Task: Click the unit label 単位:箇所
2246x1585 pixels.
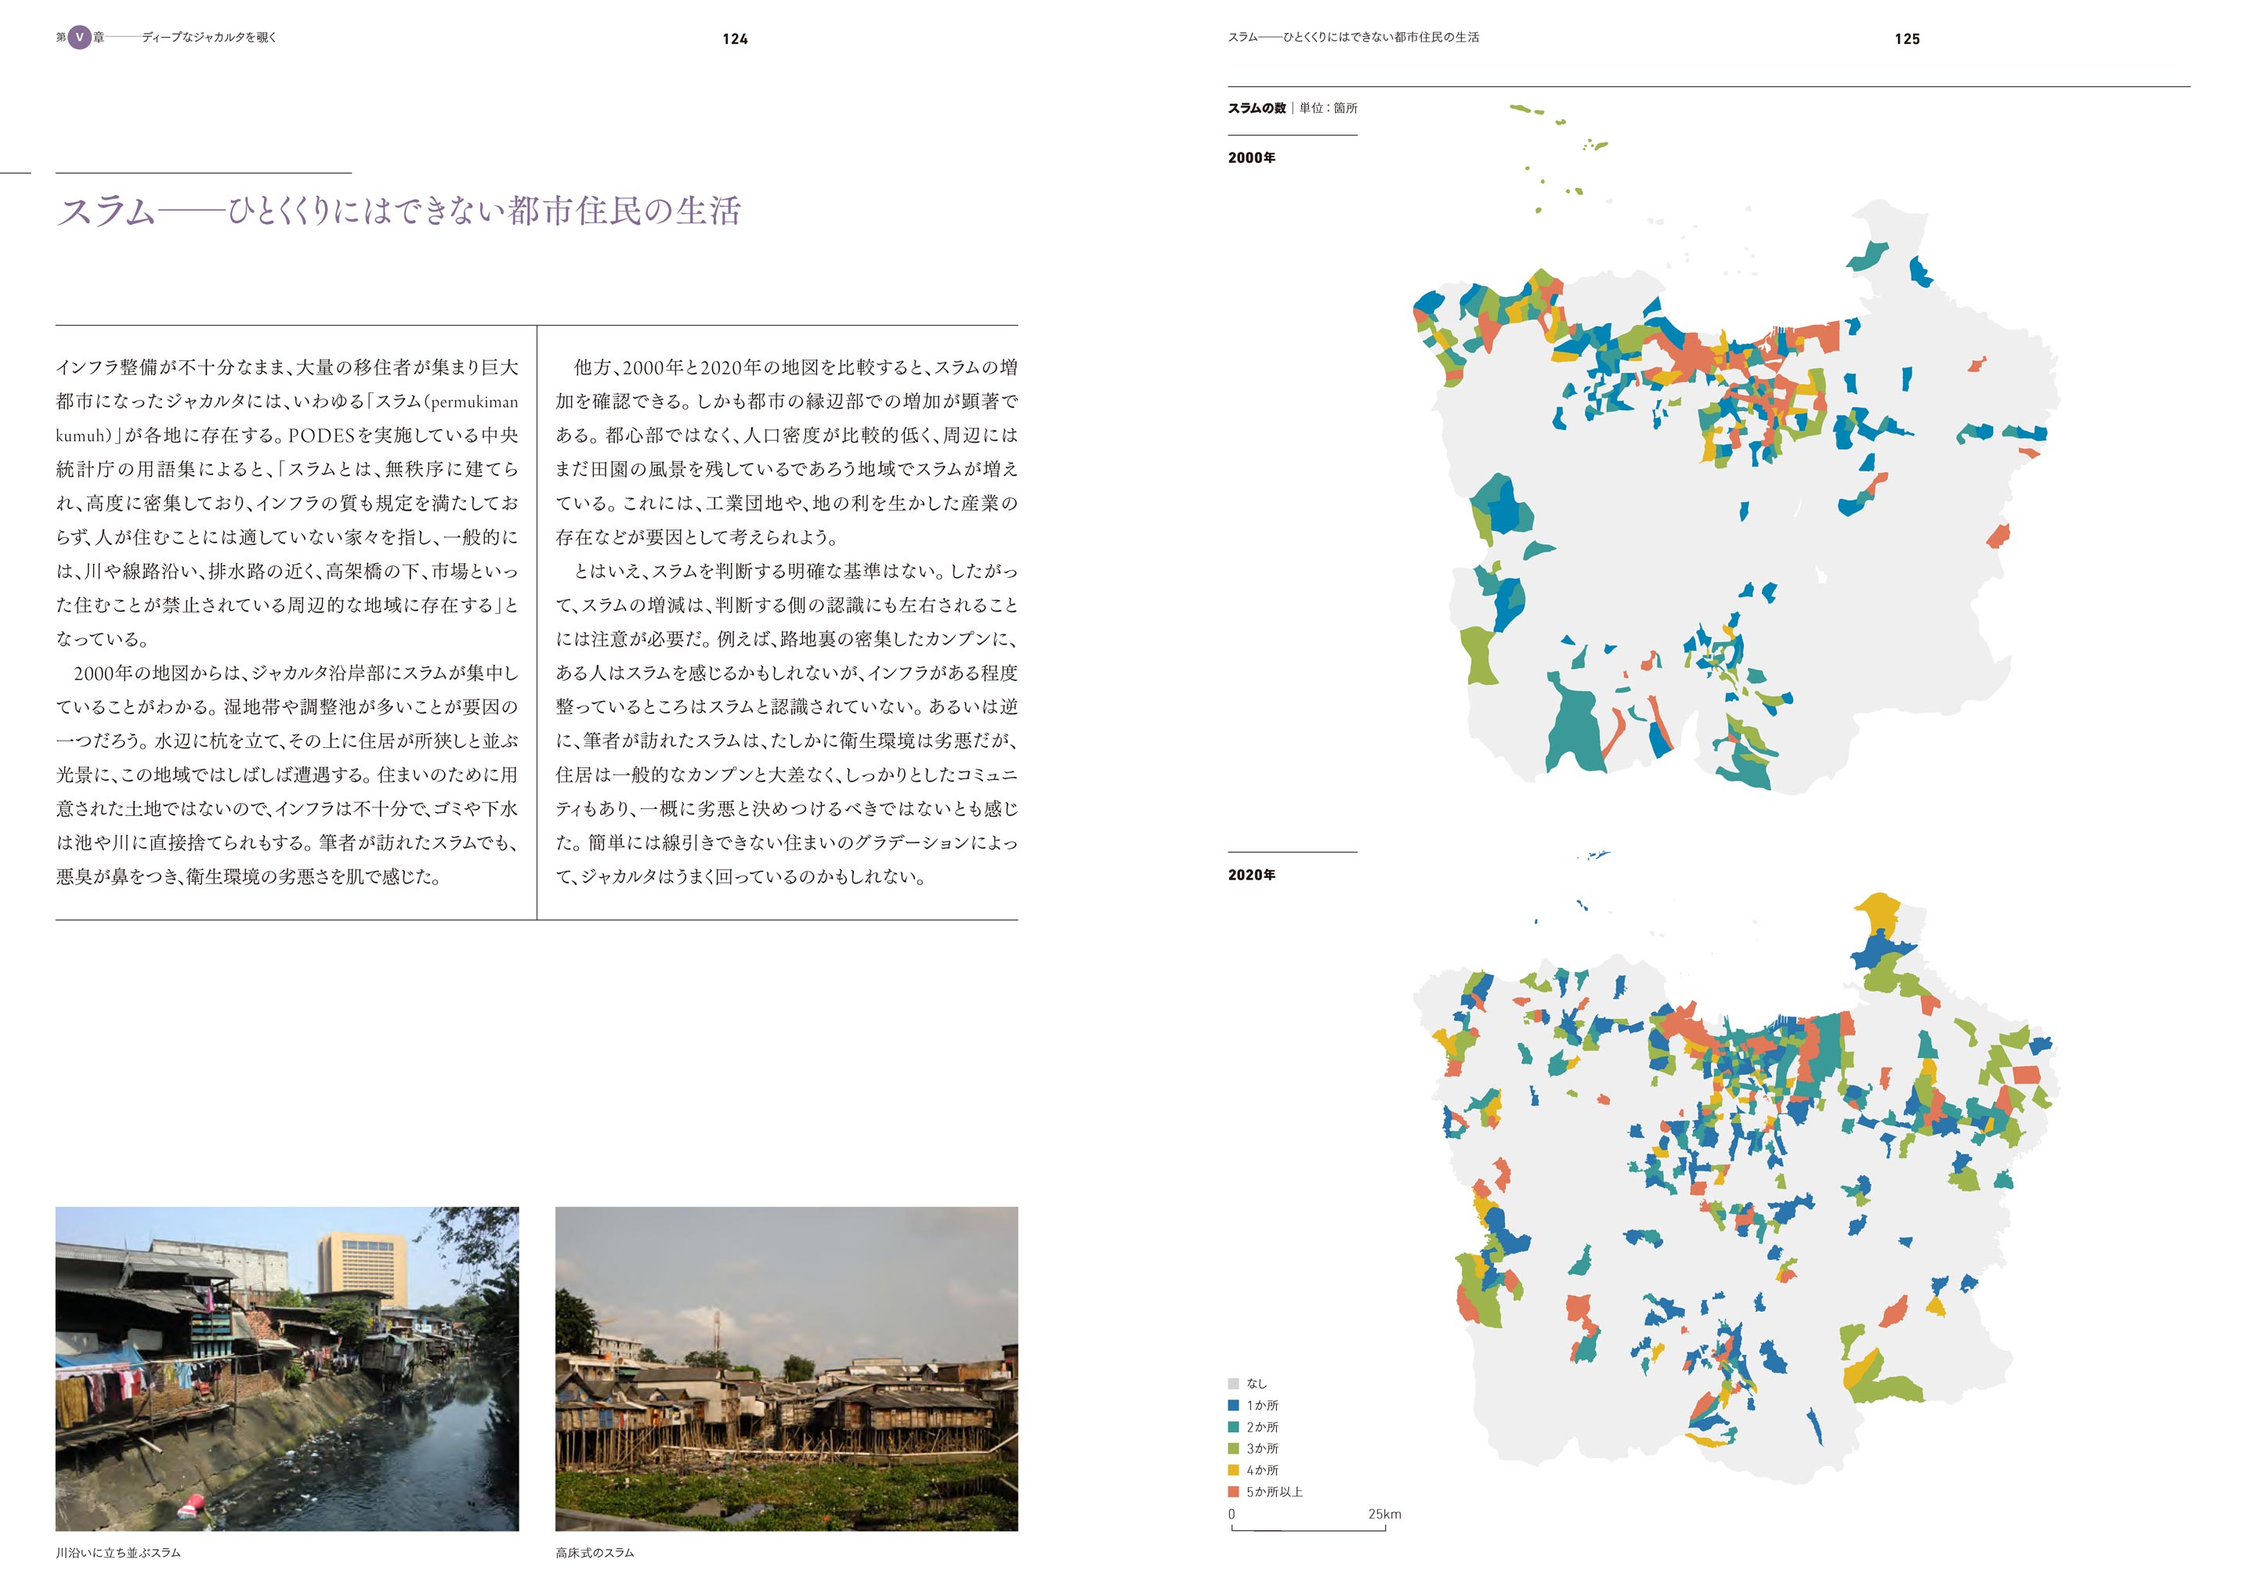Action: pos(1329,109)
